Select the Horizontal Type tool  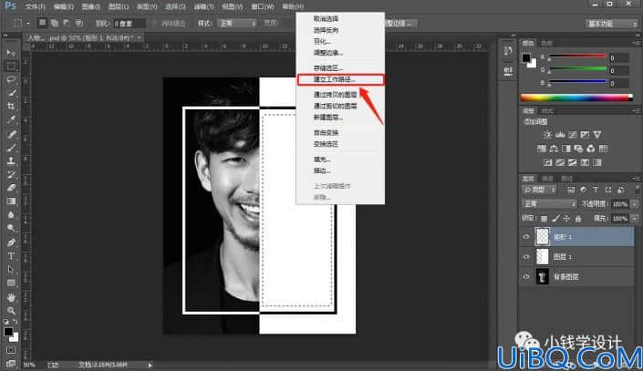[x=11, y=256]
